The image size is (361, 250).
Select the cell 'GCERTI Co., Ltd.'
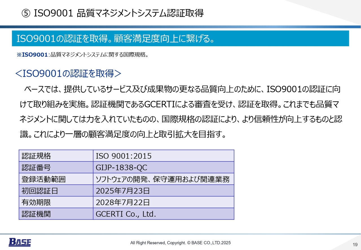click(164, 214)
